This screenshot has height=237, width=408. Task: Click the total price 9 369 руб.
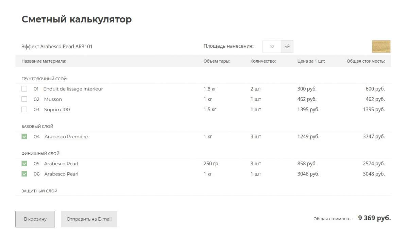pos(374,218)
